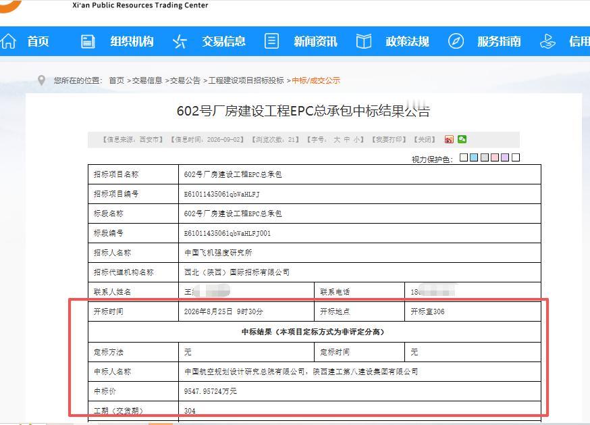Select the last white eye-protection color swatch
The image size is (590, 425).
516,157
